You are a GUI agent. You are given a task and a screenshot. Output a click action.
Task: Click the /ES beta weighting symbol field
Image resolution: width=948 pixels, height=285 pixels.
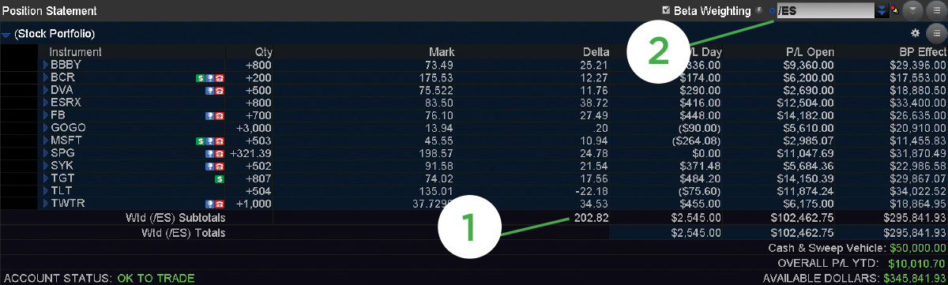click(x=826, y=10)
